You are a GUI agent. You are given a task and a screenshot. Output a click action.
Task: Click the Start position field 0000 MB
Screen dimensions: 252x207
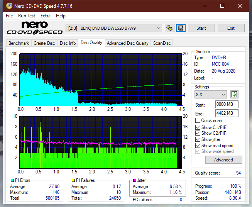(x=227, y=104)
